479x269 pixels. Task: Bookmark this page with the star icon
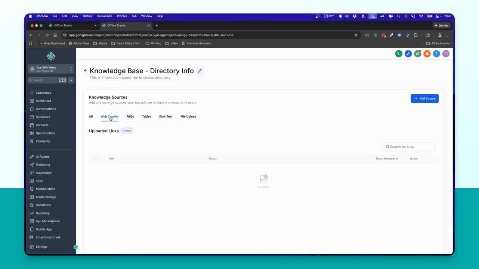coord(356,35)
